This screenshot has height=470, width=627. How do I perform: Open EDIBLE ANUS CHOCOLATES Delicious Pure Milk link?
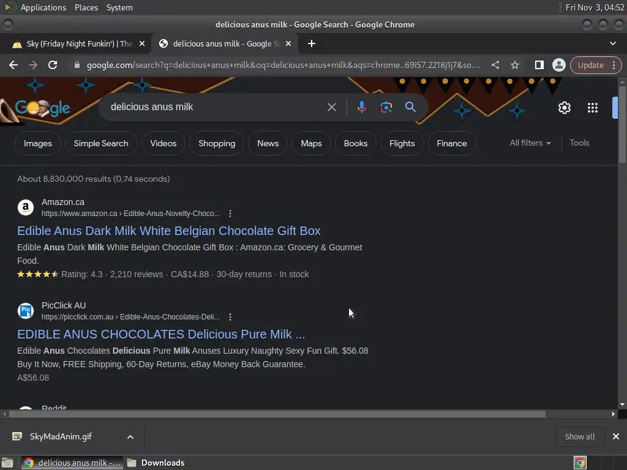[x=161, y=334]
